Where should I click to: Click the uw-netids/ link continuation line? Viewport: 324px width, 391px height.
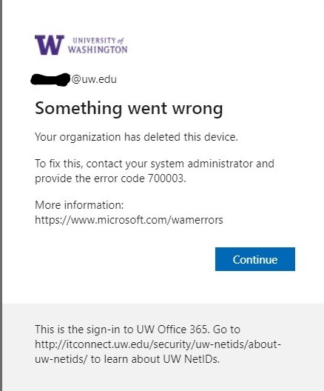point(61,359)
